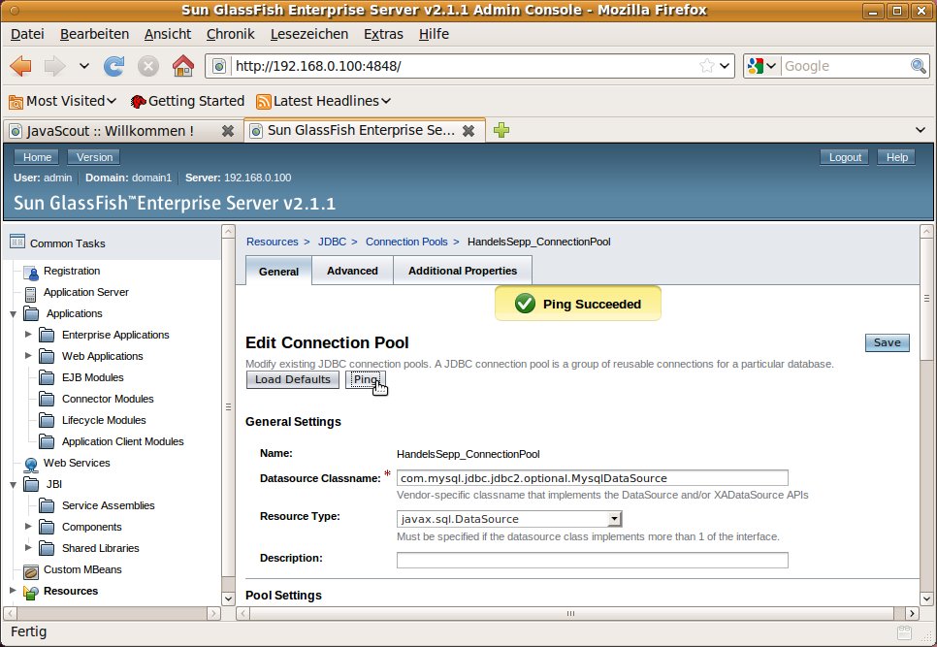937x647 pixels.
Task: Click the Web Services globe icon
Action: point(31,464)
